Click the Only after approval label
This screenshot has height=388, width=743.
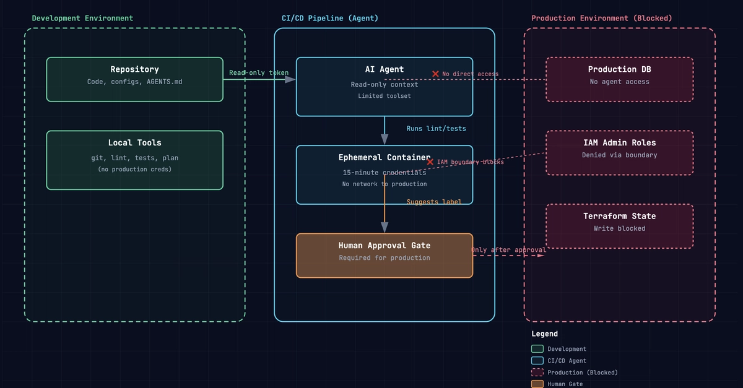click(508, 250)
